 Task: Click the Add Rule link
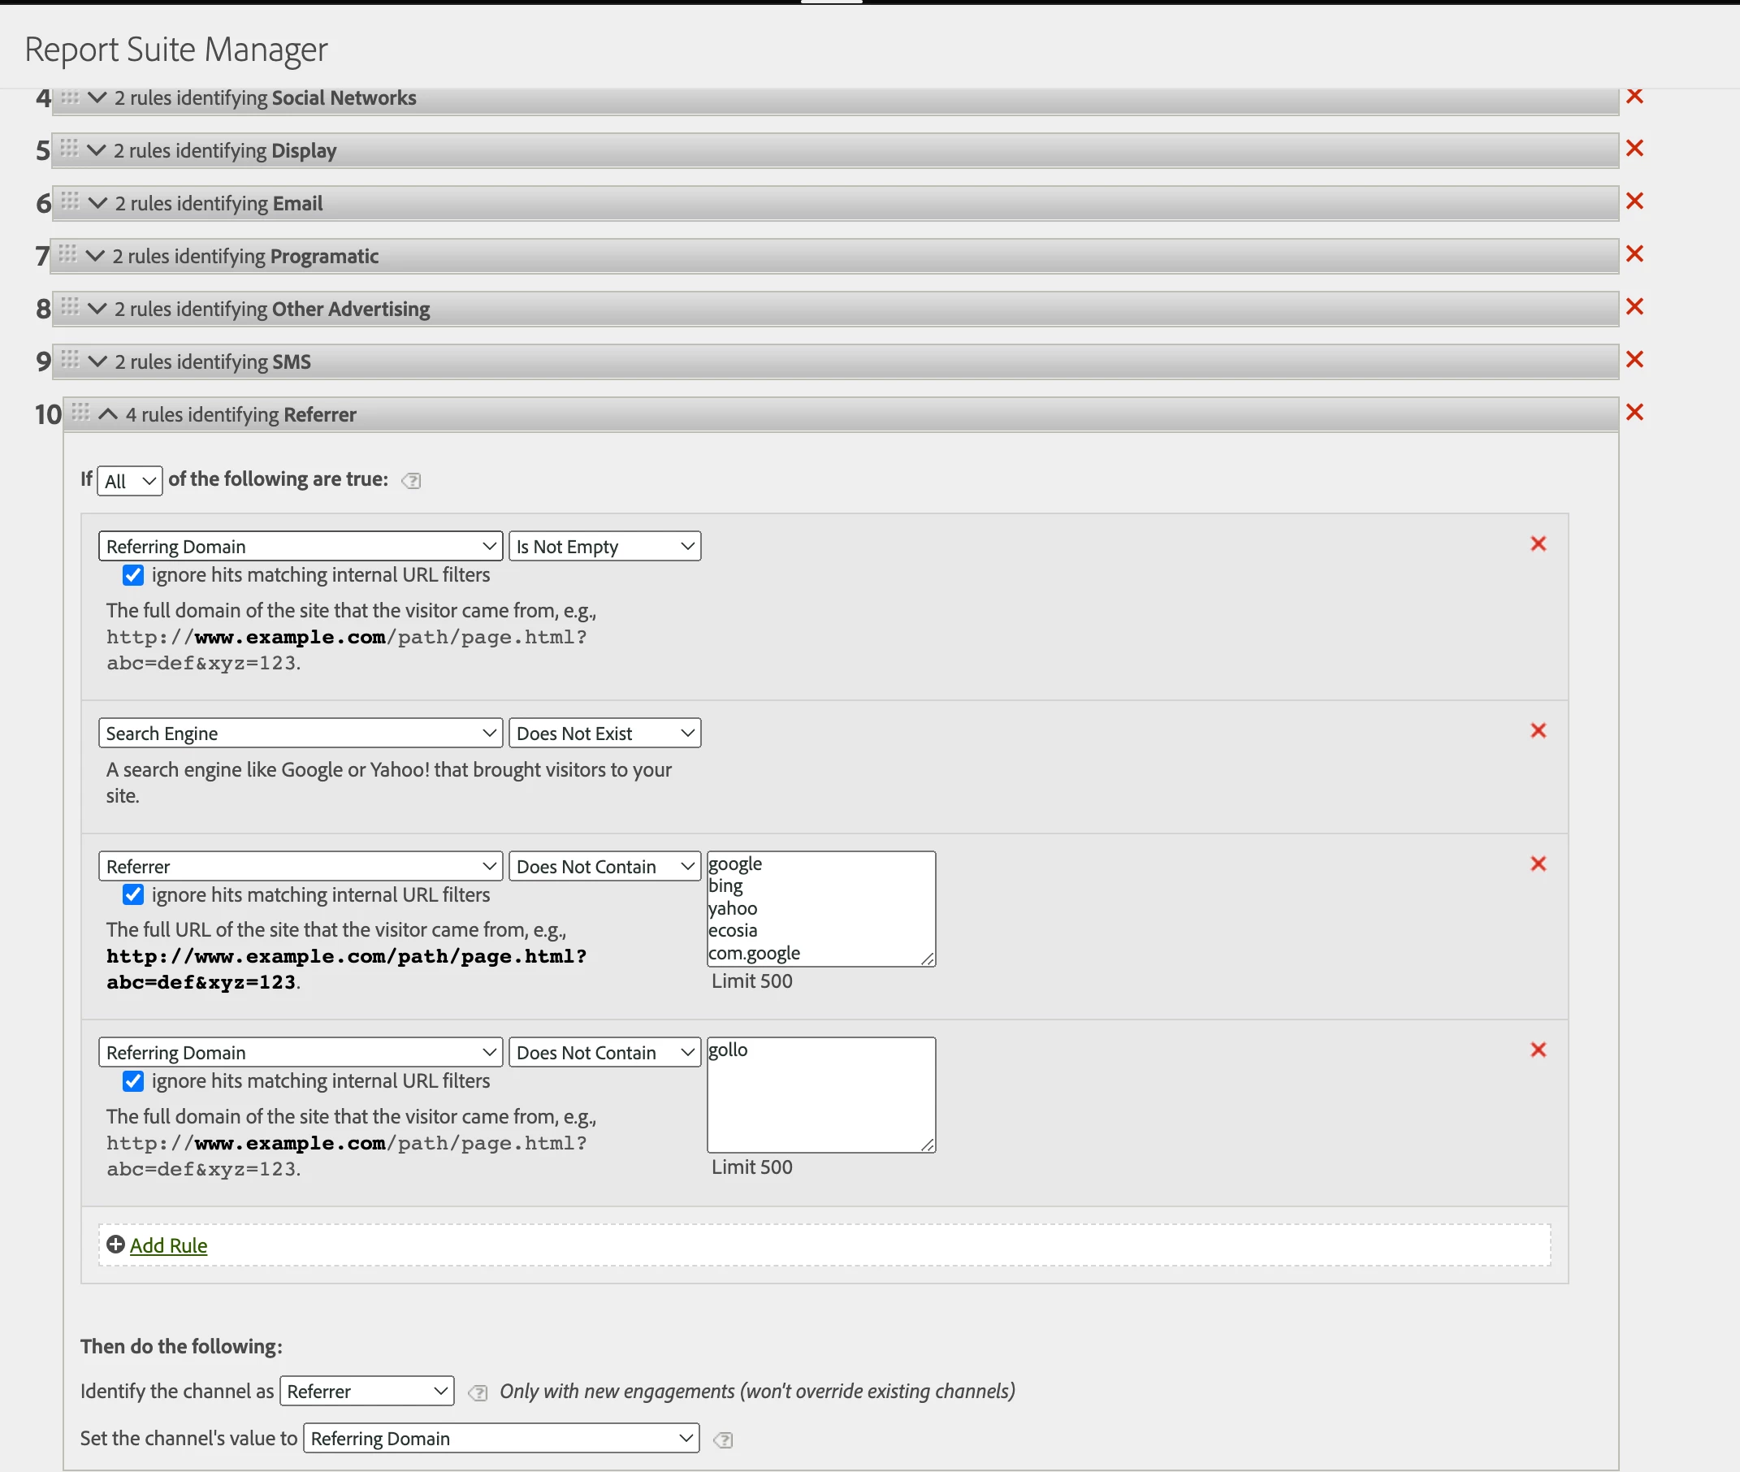(169, 1245)
